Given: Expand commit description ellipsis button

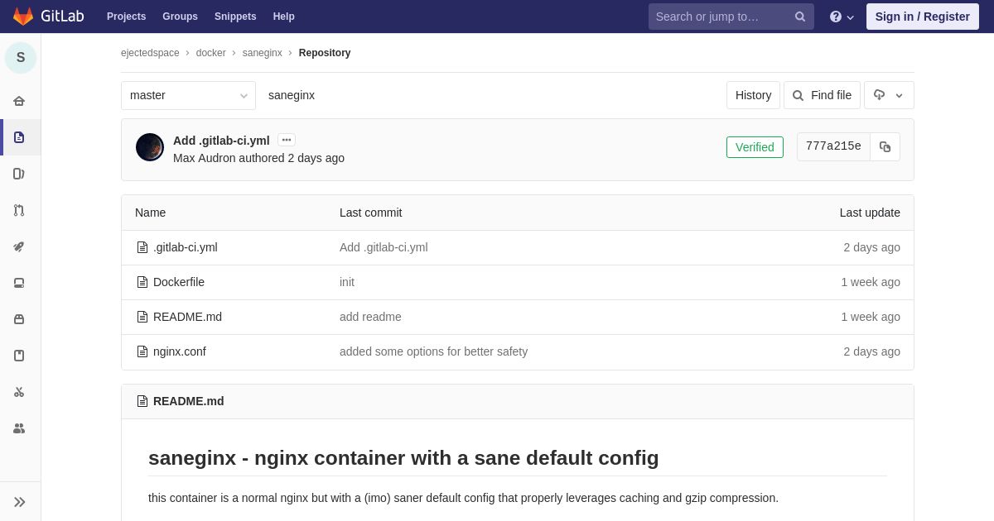Looking at the screenshot, I should tap(287, 140).
